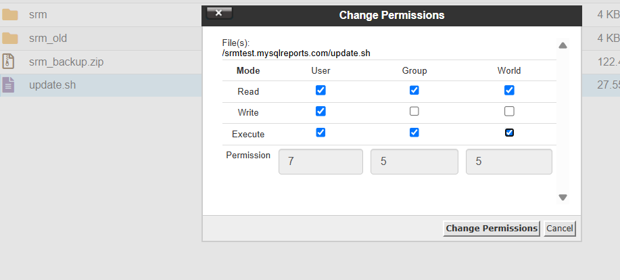Enable Group Write permission

click(414, 112)
